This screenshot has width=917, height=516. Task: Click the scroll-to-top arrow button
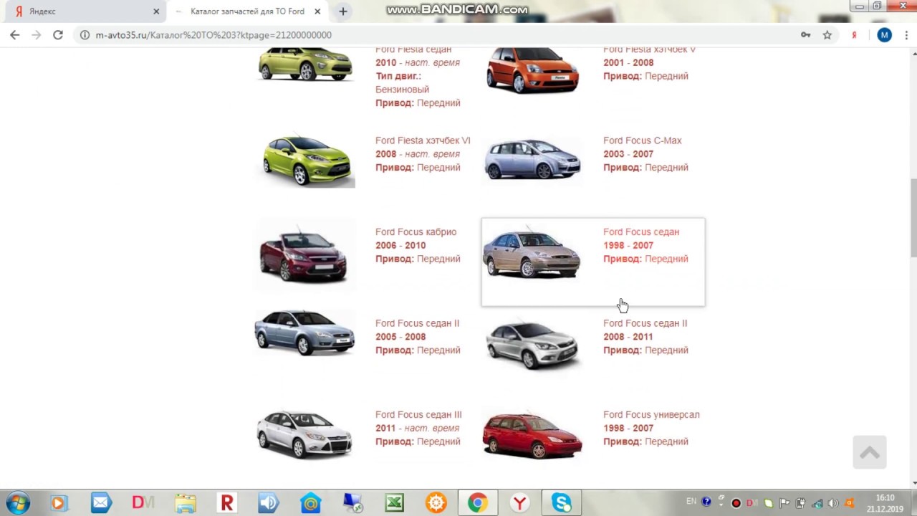click(x=869, y=452)
